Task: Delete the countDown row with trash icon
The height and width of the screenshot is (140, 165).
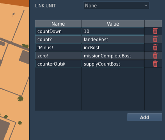Action: click(155, 31)
